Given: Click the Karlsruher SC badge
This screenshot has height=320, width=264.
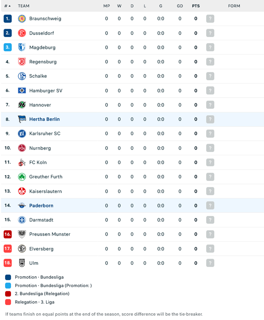Looking at the screenshot, I should (x=22, y=134).
